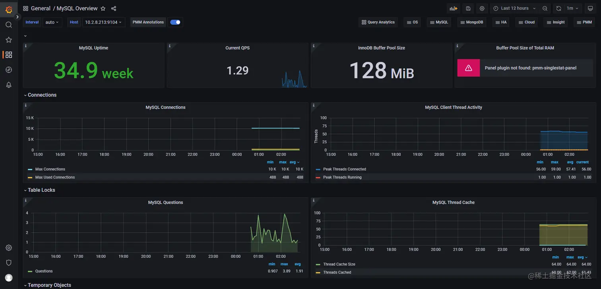This screenshot has height=289, width=601.
Task: Save the dashboard
Action: (x=468, y=8)
